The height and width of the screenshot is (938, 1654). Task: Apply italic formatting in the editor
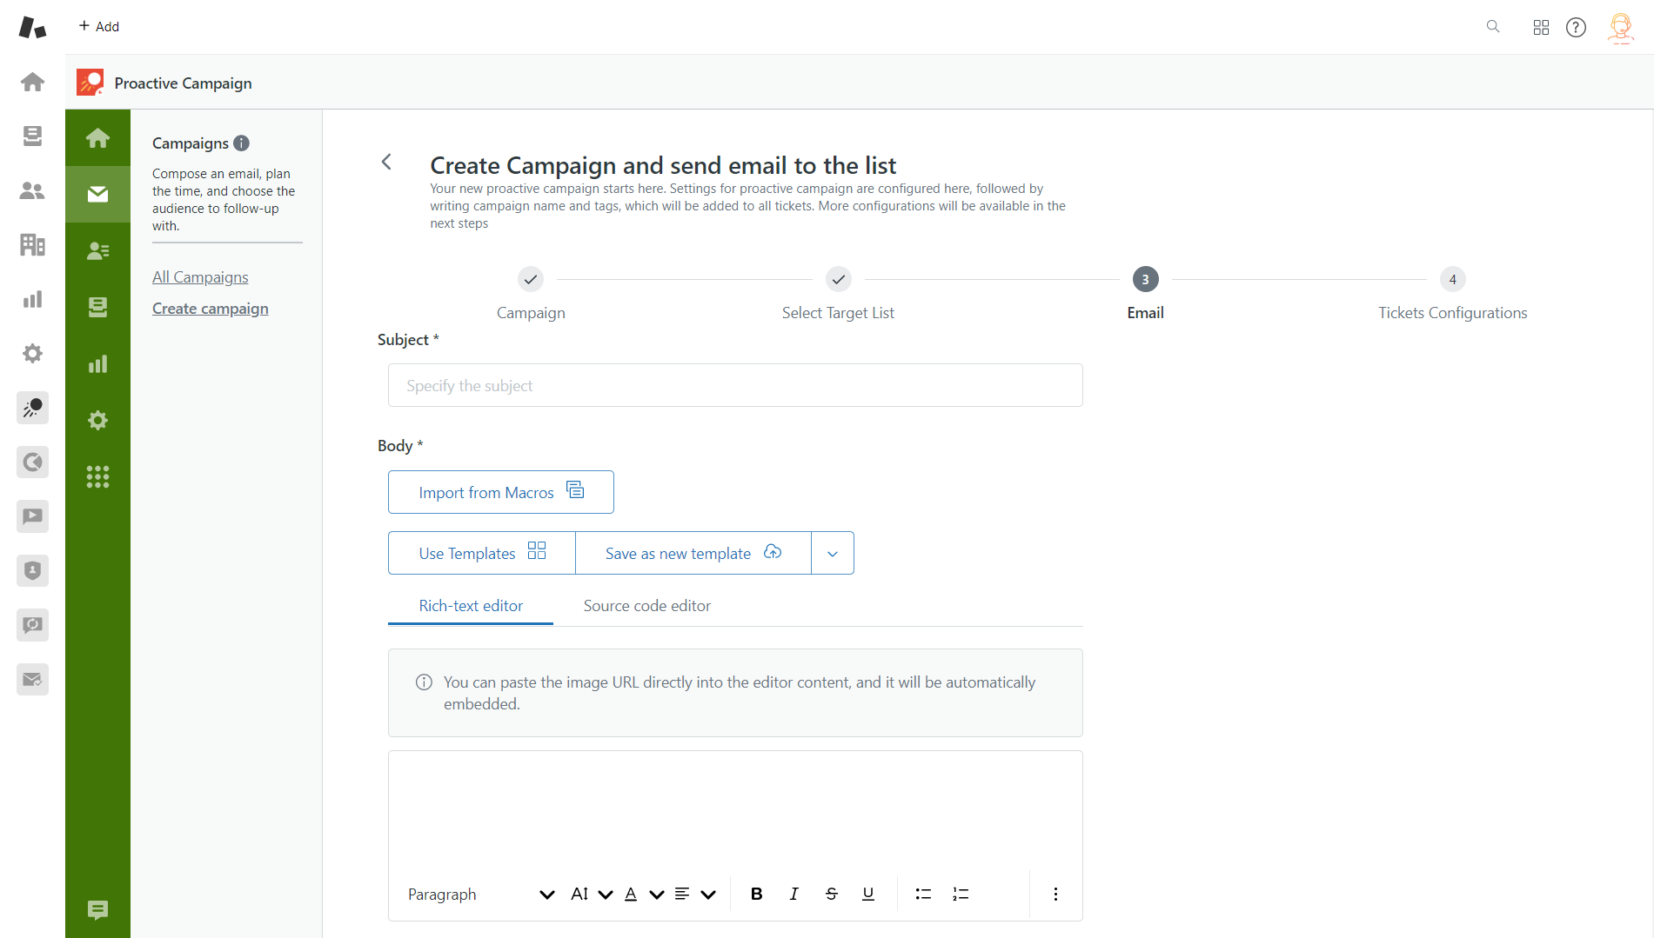(x=793, y=893)
